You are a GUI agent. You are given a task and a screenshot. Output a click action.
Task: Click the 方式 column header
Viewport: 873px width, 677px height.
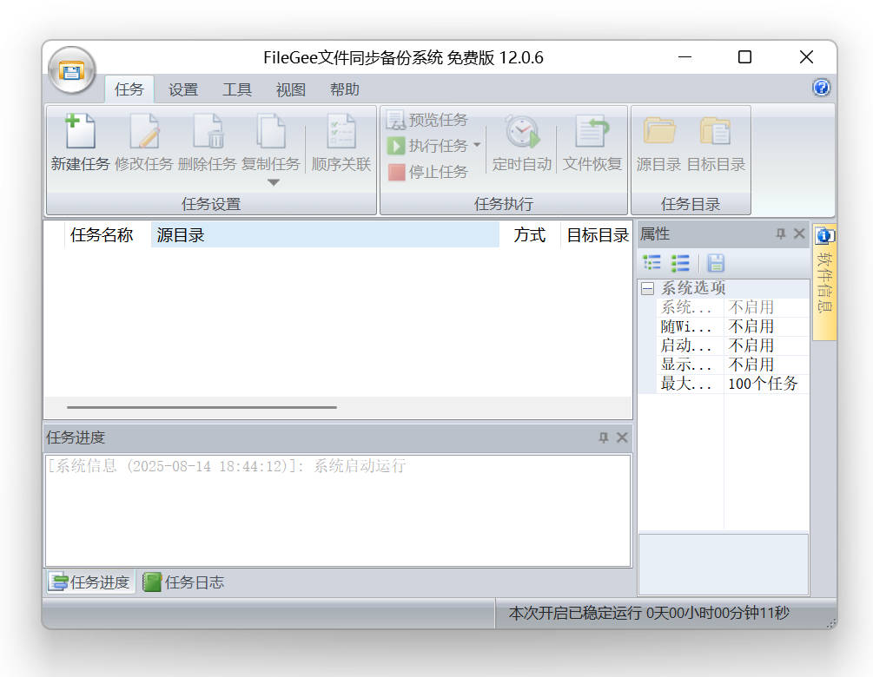pyautogui.click(x=530, y=234)
